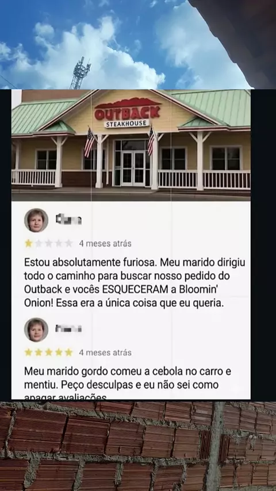Screen dimensions: 276x491
Task: Select the fifth gray star in first review
Action: (68, 243)
